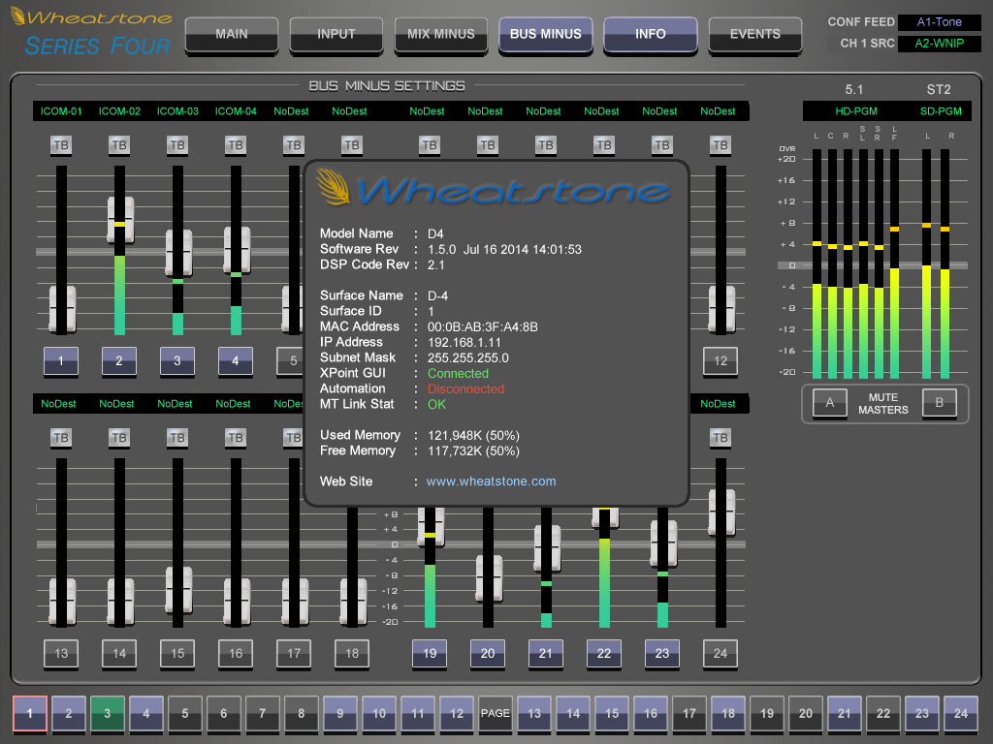Open the A2-WNIP channel 1 source selector

pyautogui.click(x=939, y=44)
